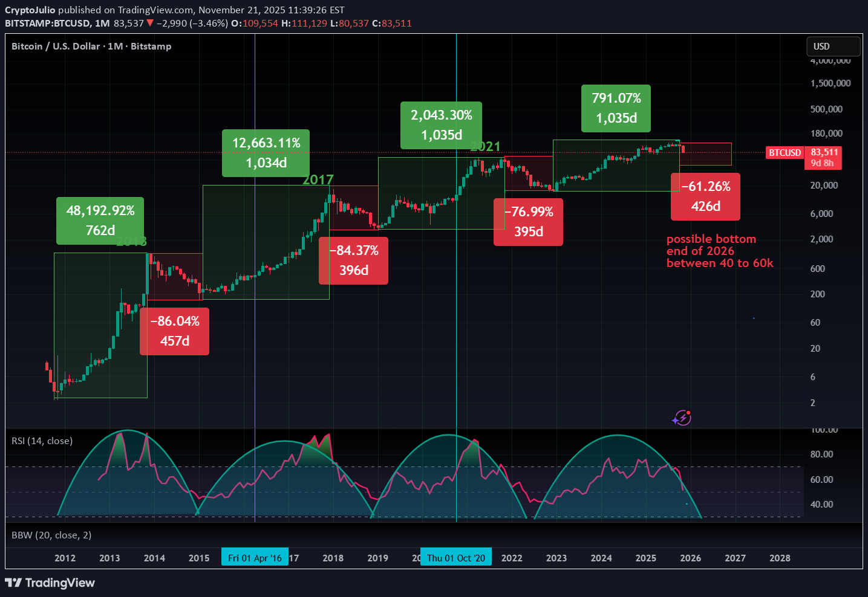This screenshot has height=597, width=868.
Task: Click the CryptoJulio author name
Action: click(30, 10)
